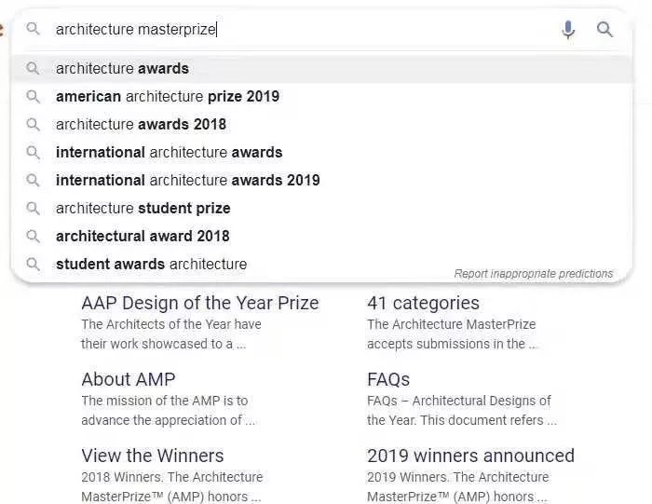Click search icon beside 'architecture awards 2018'
This screenshot has height=504, width=652.
click(x=33, y=124)
